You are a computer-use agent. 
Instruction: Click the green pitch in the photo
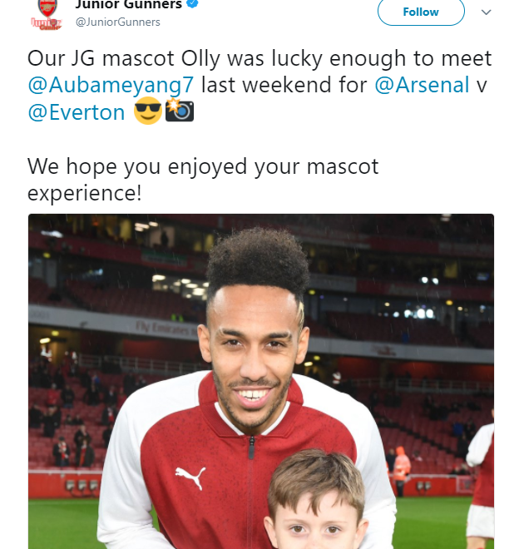63,523
